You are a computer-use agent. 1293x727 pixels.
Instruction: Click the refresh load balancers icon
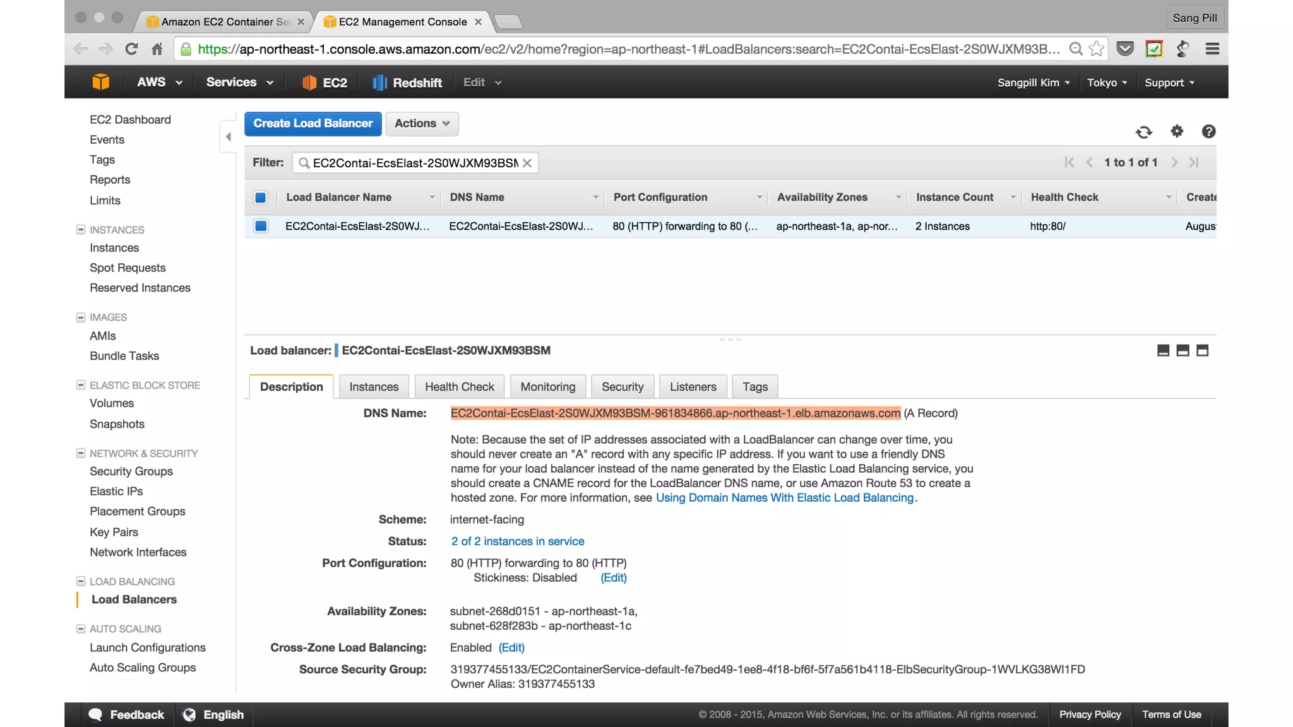pyautogui.click(x=1143, y=132)
